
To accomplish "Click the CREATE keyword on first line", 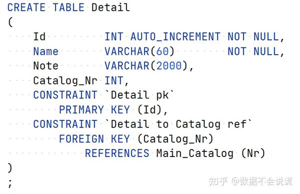I will click(x=26, y=7).
